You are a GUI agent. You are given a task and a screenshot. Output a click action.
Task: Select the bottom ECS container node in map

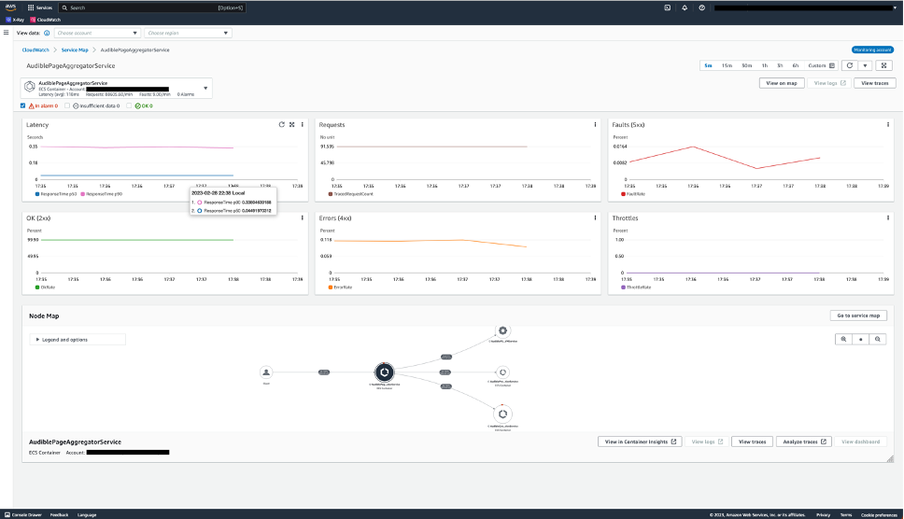(502, 414)
